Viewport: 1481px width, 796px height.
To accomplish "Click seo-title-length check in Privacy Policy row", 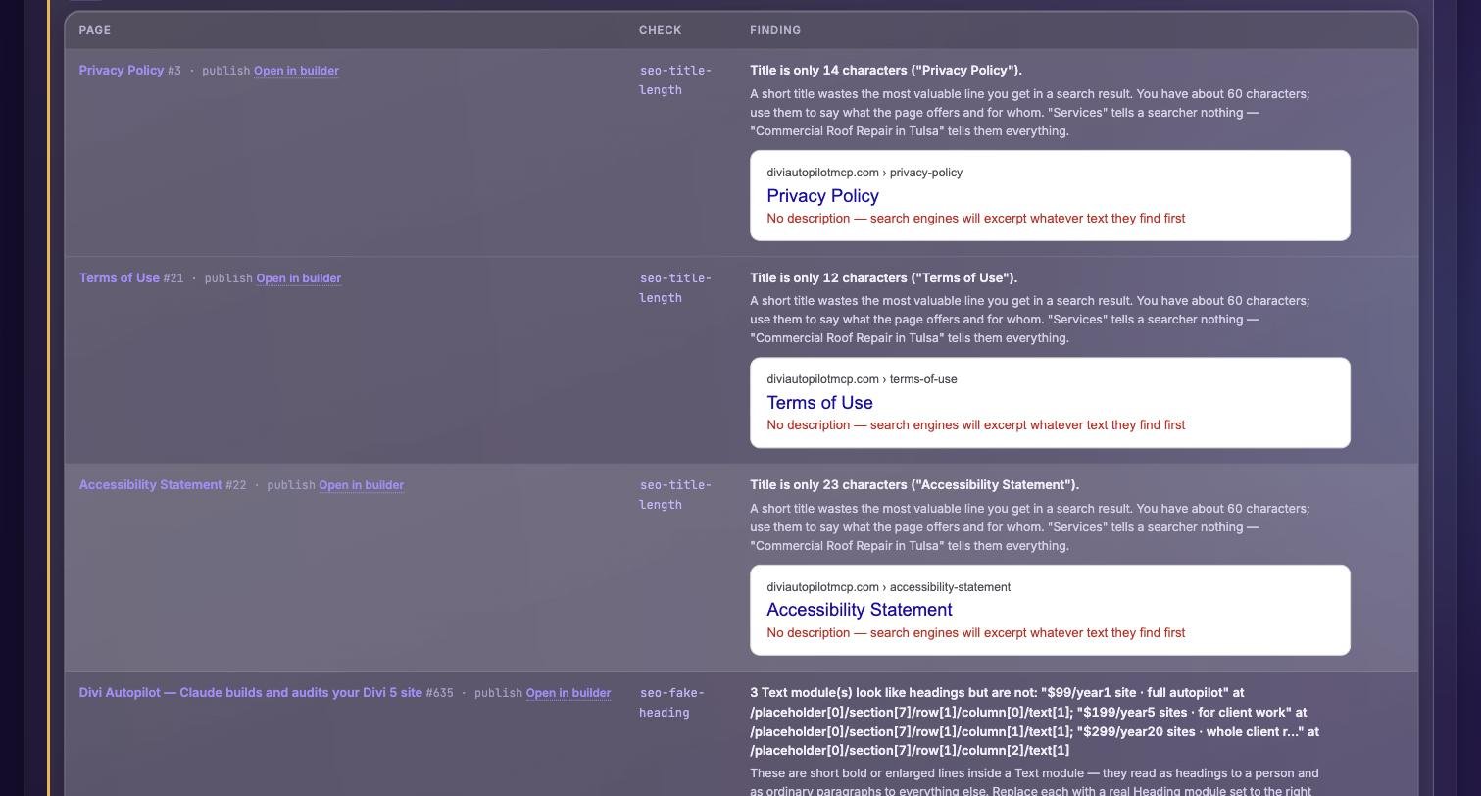I will 675,80.
